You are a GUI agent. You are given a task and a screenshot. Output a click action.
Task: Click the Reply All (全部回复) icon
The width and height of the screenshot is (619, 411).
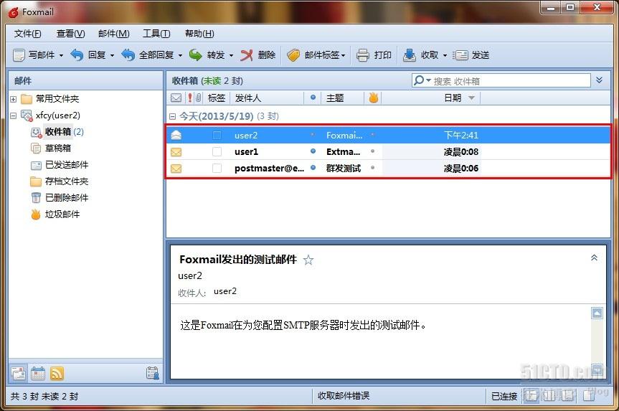128,55
